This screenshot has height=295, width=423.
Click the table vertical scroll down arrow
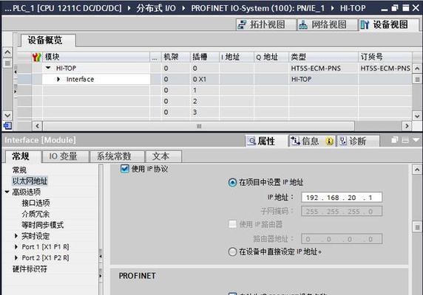417,117
